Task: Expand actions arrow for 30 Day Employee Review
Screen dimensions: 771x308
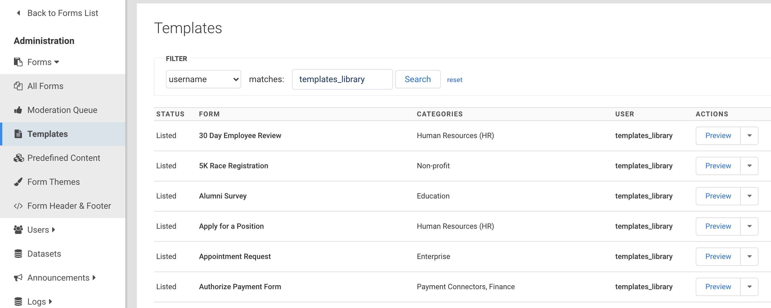Action: tap(749, 135)
